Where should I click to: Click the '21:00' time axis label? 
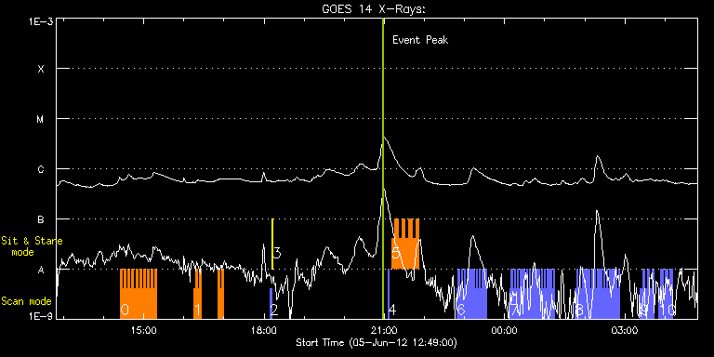click(384, 330)
